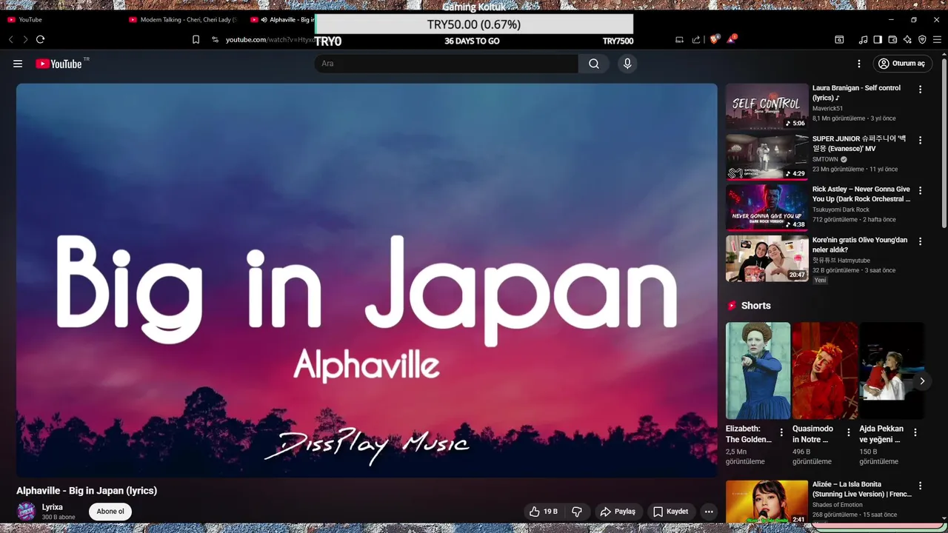Open the music note playlist icon
The image size is (948, 533).
(x=863, y=39)
